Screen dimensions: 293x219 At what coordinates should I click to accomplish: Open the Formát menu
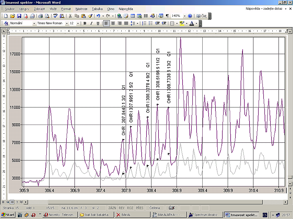coord(66,9)
